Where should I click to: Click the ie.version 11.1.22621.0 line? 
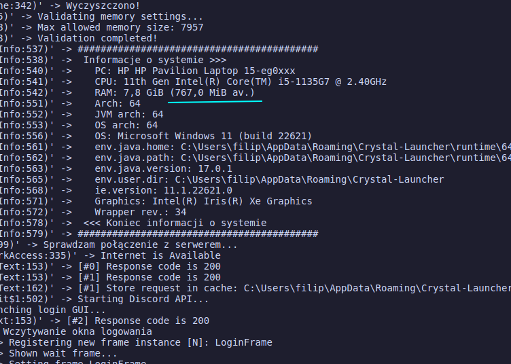click(x=163, y=190)
